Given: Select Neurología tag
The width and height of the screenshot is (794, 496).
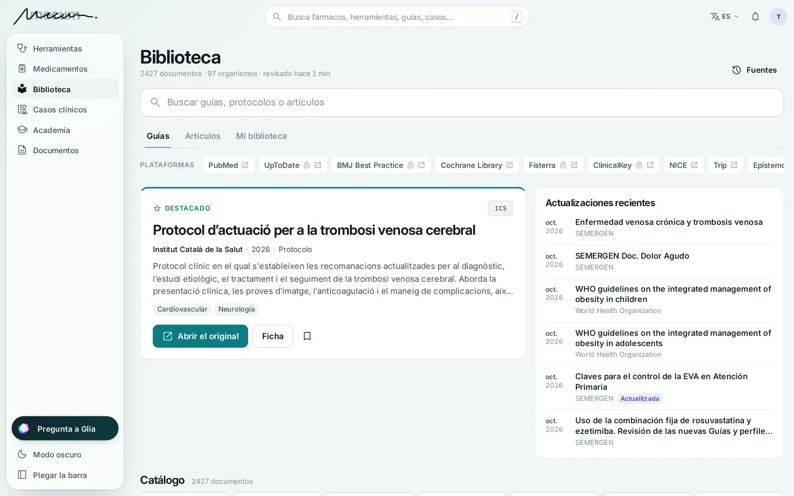Looking at the screenshot, I should coord(237,310).
